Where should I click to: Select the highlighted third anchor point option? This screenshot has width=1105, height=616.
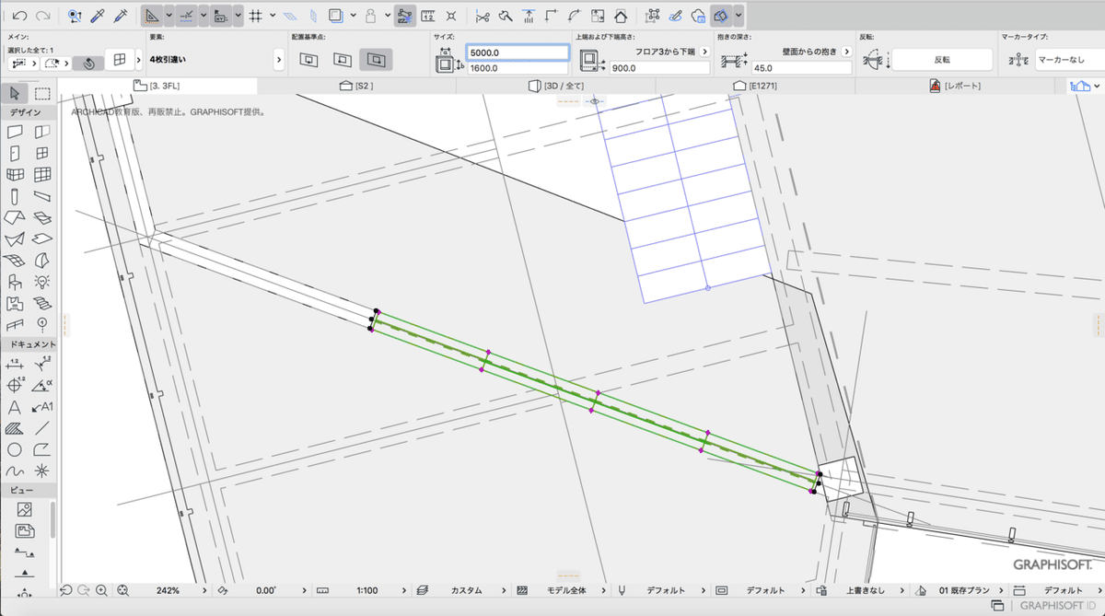tap(375, 60)
